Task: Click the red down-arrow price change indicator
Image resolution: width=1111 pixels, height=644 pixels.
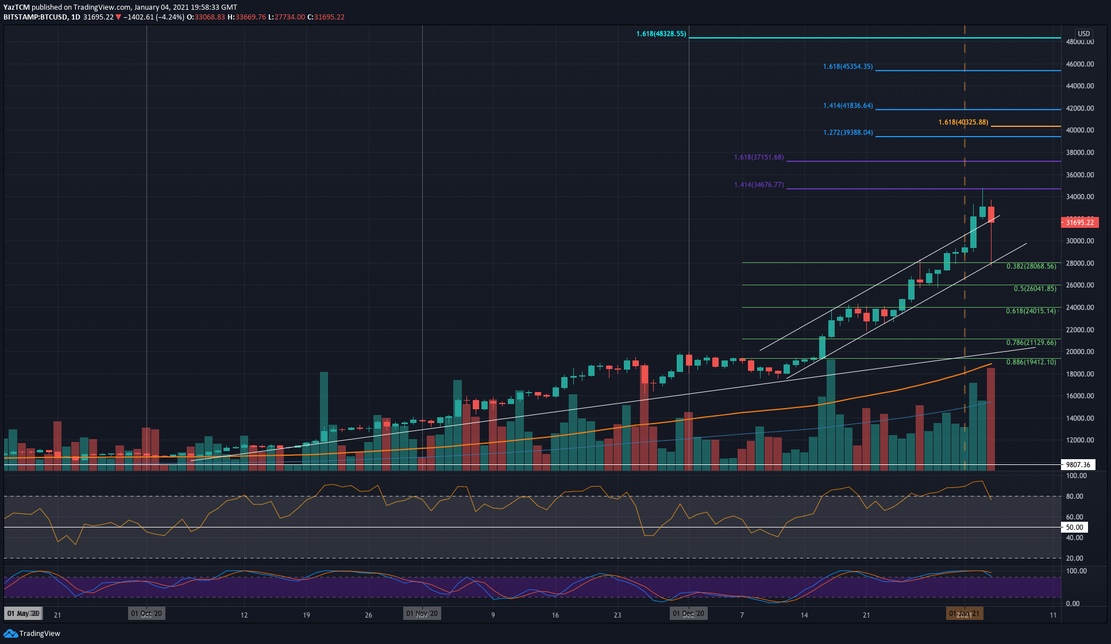Action: point(118,17)
